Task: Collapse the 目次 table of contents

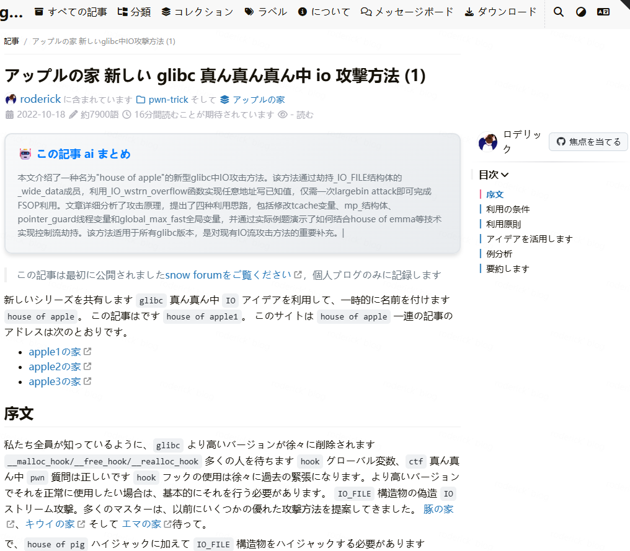Action: pyautogui.click(x=494, y=175)
